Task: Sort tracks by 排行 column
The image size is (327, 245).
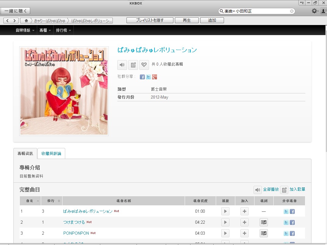Action: 52,201
